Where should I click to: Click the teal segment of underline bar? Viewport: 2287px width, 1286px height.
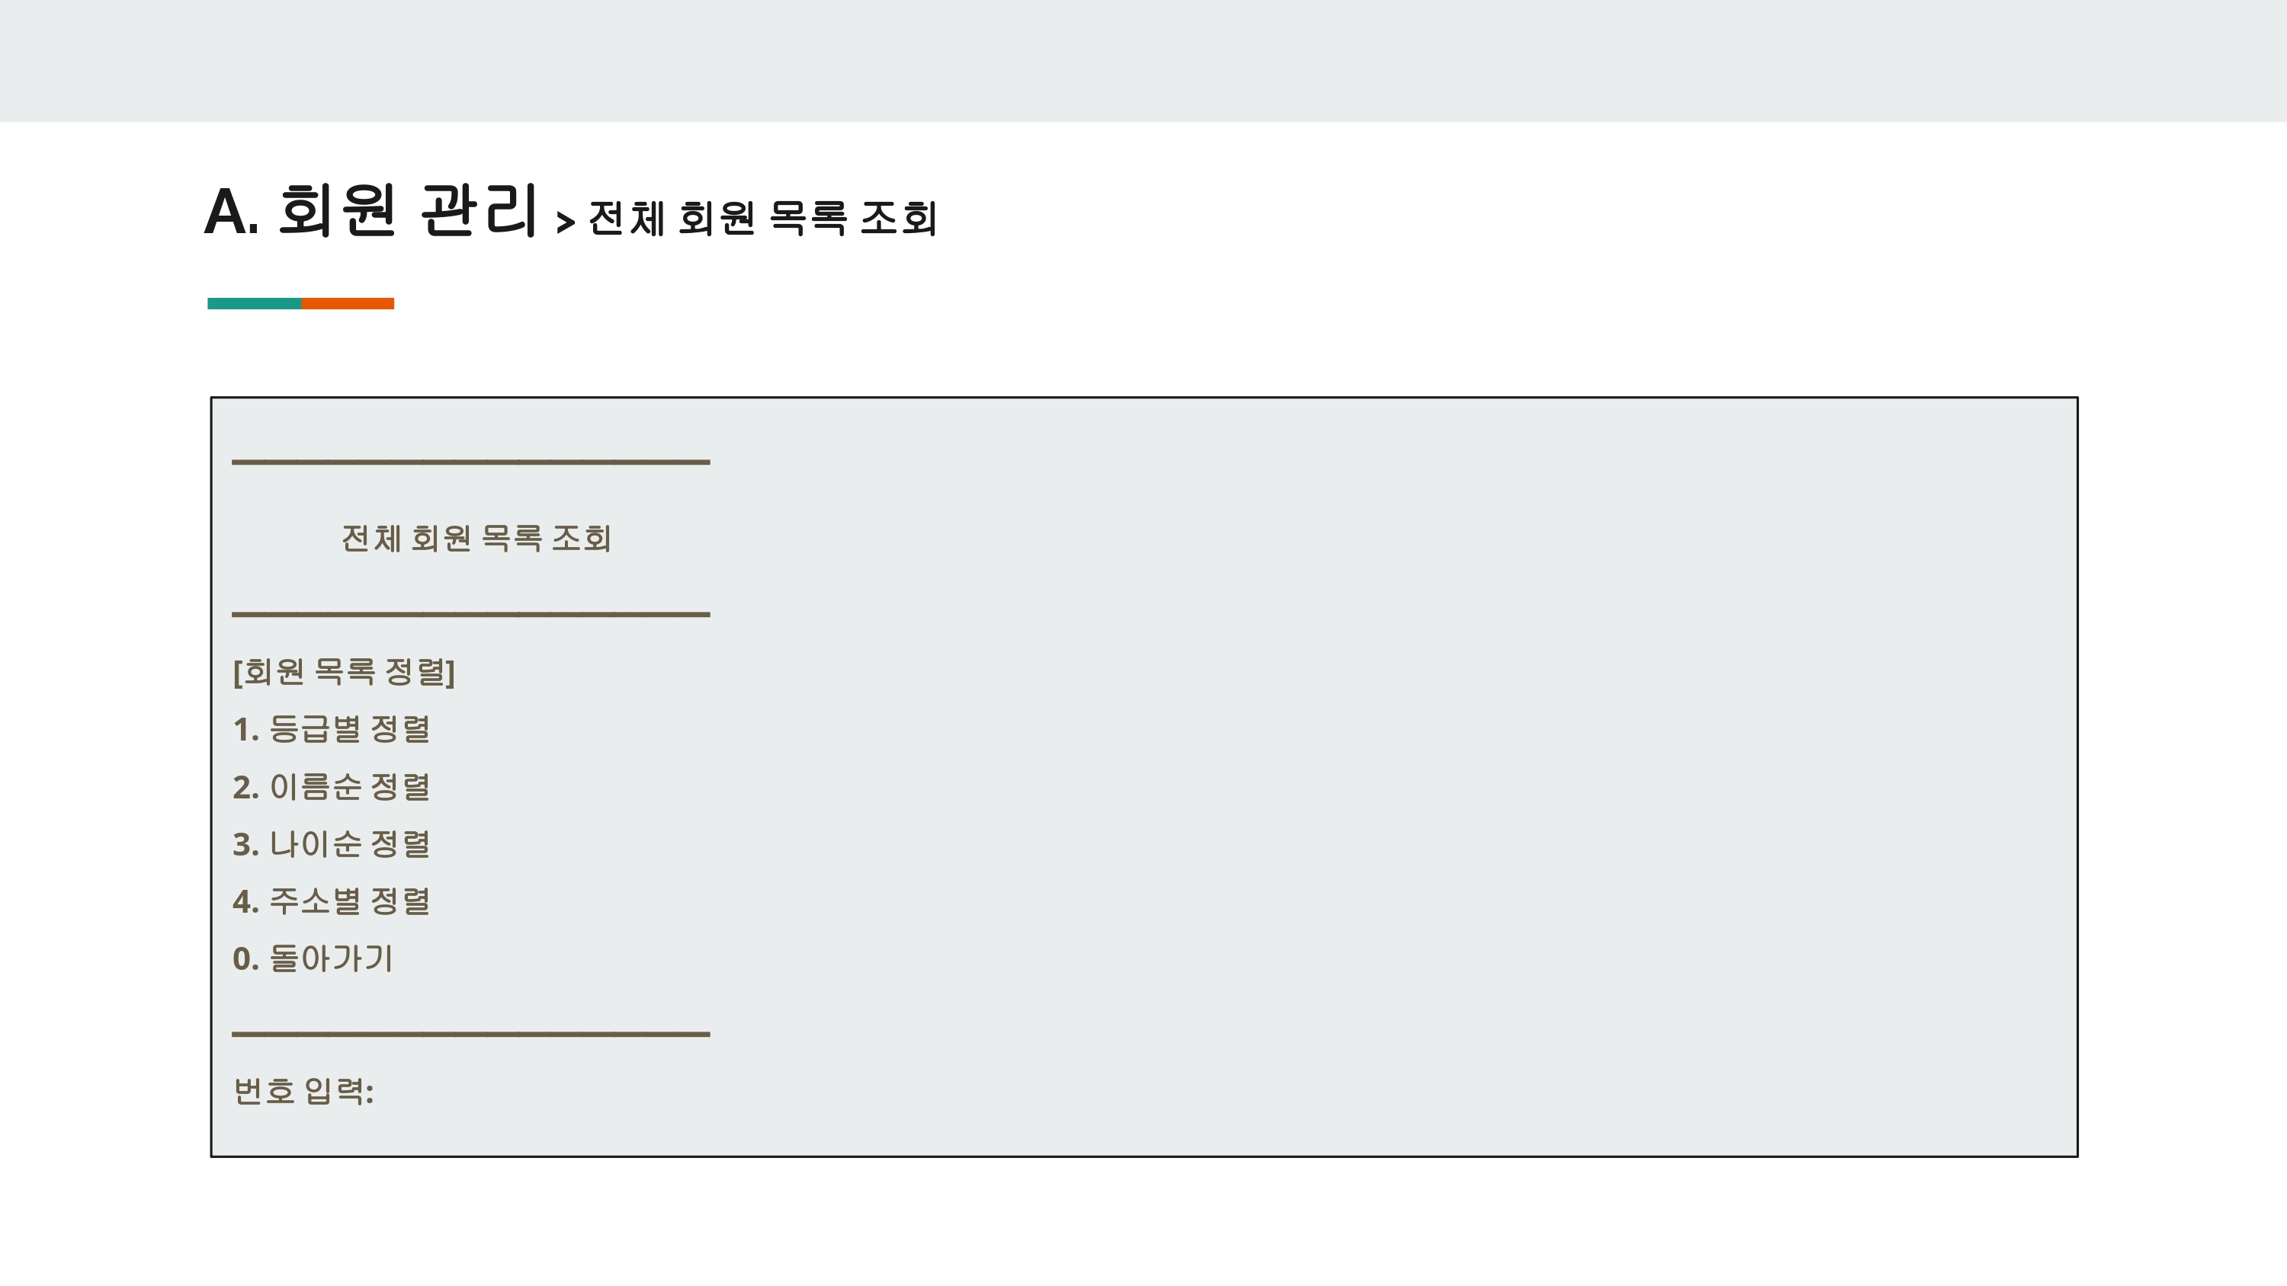(254, 303)
